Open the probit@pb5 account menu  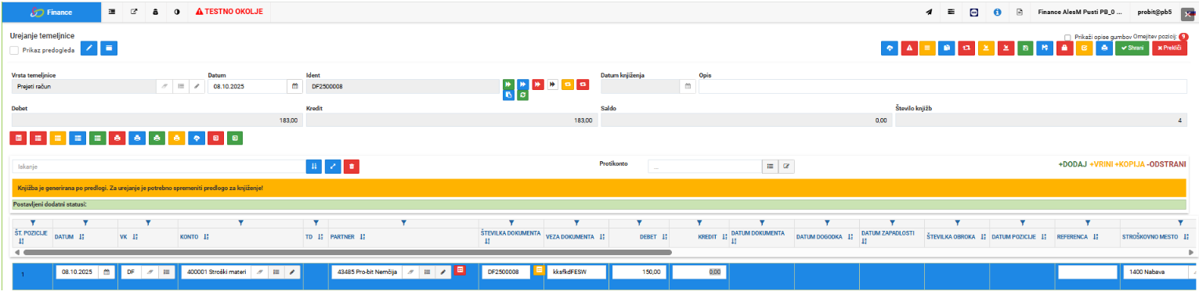click(1154, 13)
